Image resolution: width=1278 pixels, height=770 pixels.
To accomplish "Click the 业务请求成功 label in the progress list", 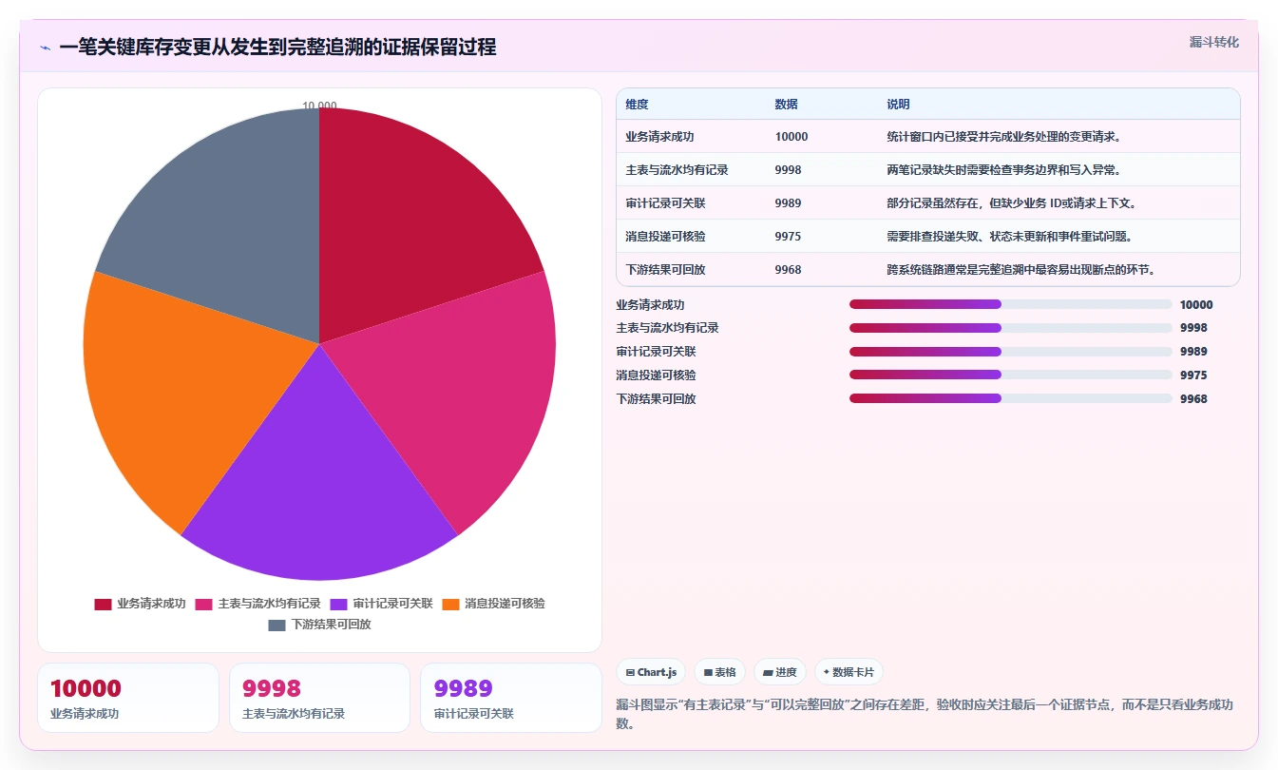I will [650, 305].
